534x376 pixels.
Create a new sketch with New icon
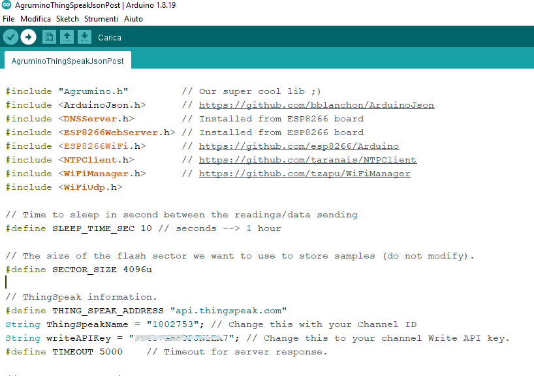coord(49,37)
